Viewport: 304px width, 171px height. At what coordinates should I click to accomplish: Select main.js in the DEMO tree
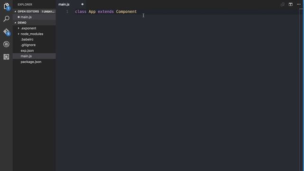click(34, 56)
